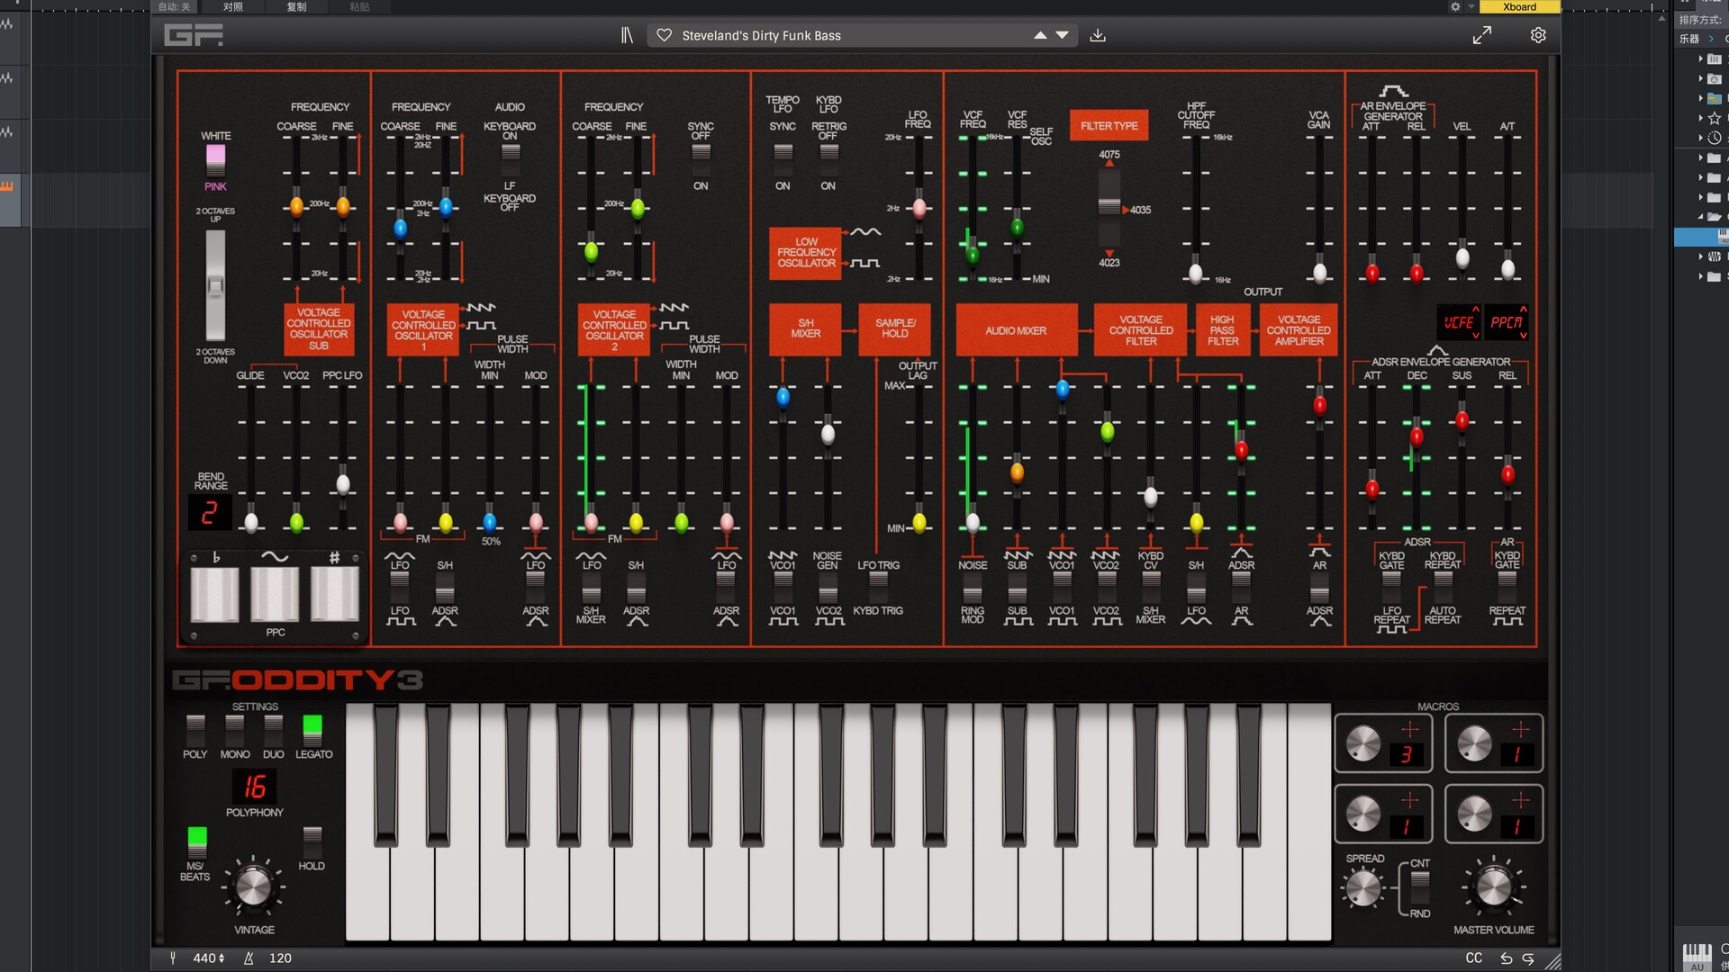The width and height of the screenshot is (1729, 972).
Task: Toggle the WHITE/PINK noise switch
Action: tap(215, 160)
